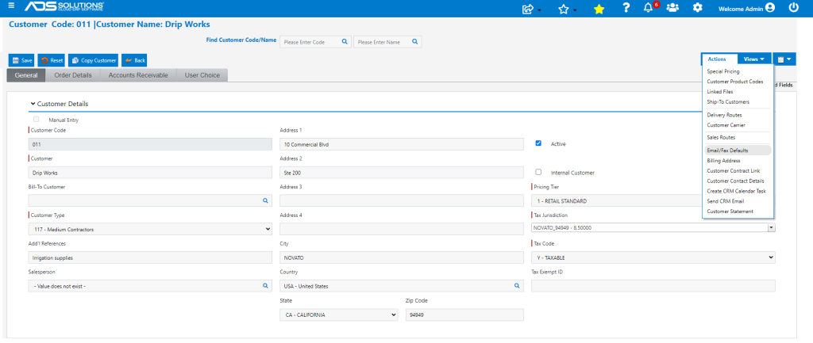This screenshot has height=343, width=813.
Task: Click search icon in Enter Code field
Action: [344, 42]
